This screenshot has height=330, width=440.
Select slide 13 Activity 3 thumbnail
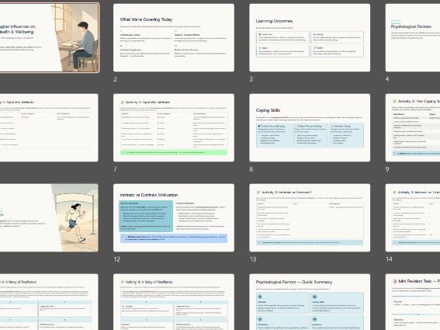click(310, 217)
